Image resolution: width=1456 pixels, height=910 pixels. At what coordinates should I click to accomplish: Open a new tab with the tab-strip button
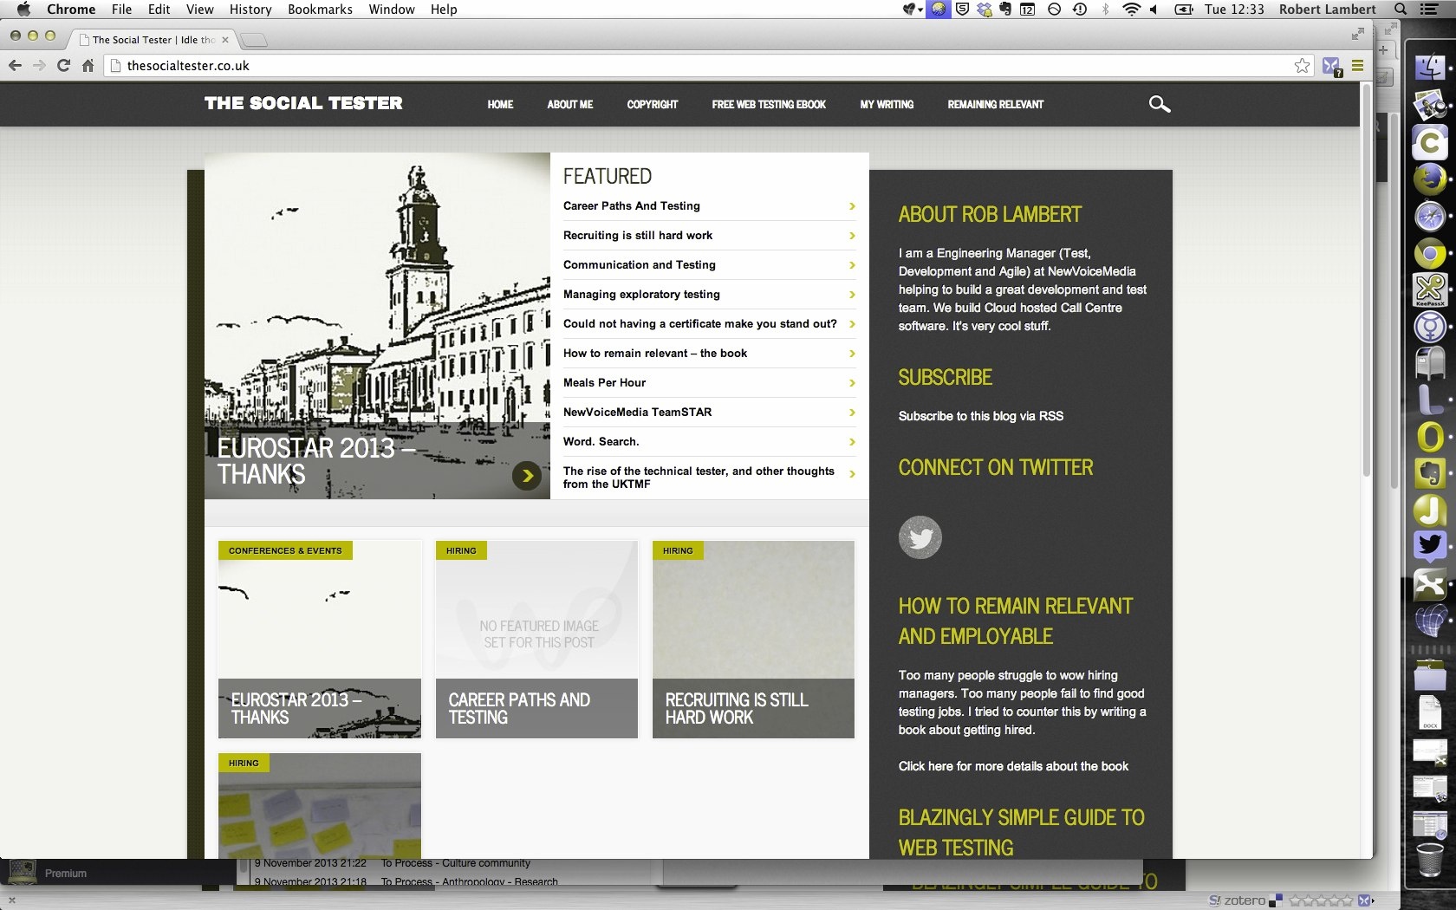pos(253,40)
